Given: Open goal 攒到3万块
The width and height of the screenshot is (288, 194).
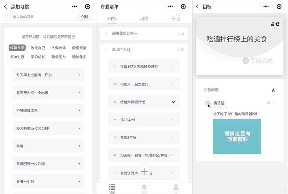Looking at the screenshot, I should pos(144,137).
